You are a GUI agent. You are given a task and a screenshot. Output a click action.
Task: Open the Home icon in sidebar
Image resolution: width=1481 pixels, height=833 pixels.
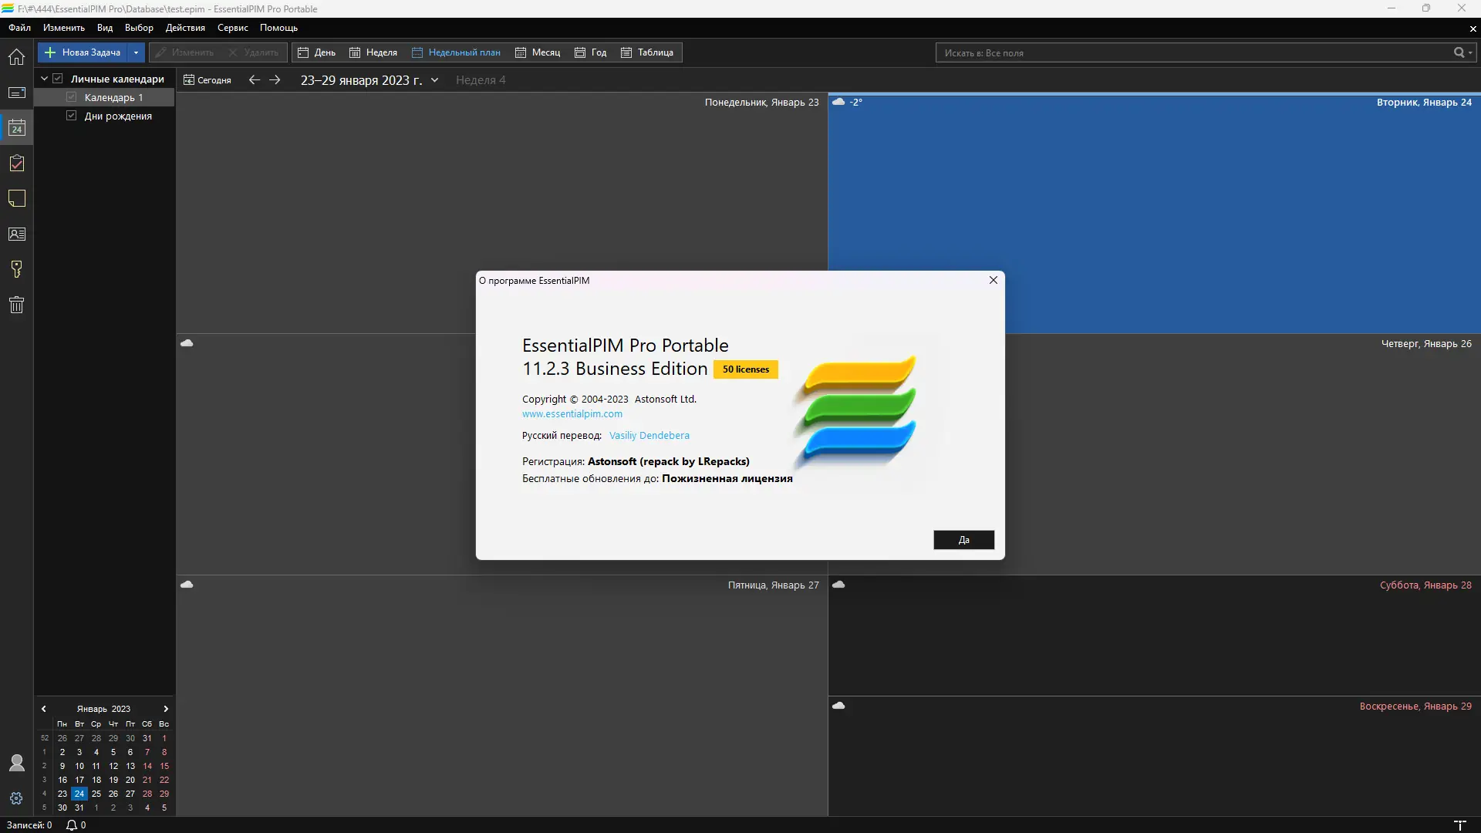[x=16, y=57]
